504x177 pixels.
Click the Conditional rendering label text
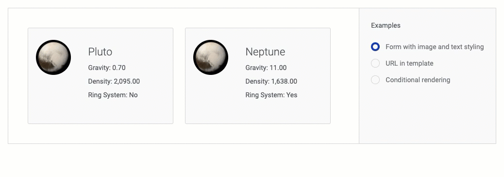pos(418,80)
